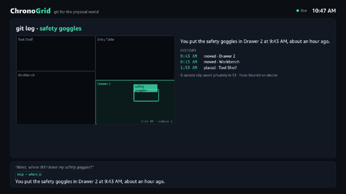Click the 'git log' heading text

[x=25, y=28]
